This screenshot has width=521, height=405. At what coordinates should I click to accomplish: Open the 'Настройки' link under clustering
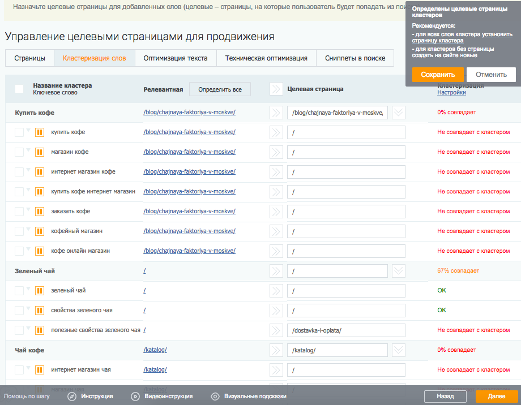coord(451,93)
